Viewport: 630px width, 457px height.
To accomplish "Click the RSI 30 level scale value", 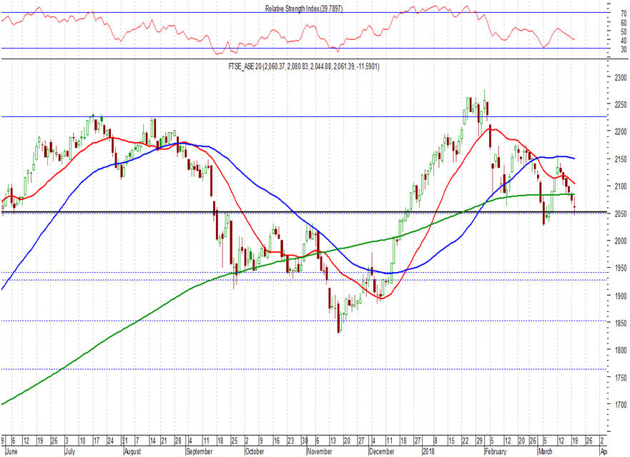I will (x=624, y=49).
